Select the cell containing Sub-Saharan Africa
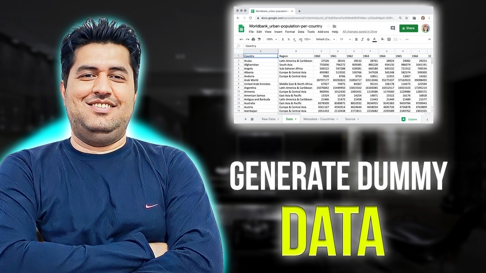The height and width of the screenshot is (273, 486). (296, 69)
